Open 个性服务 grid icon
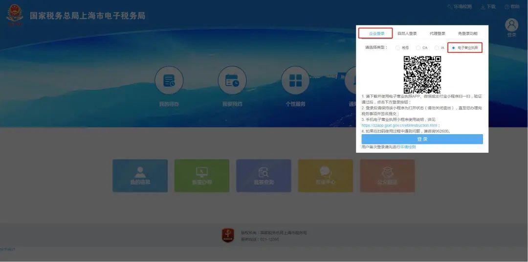Viewport: 528px width, 262px height. pyautogui.click(x=295, y=81)
